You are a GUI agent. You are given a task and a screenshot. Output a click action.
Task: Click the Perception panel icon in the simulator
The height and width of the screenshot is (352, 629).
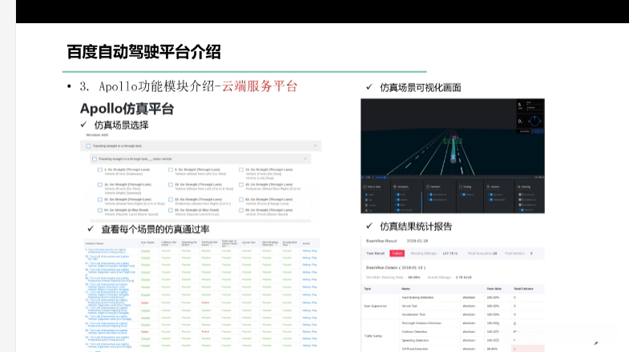[395, 186]
